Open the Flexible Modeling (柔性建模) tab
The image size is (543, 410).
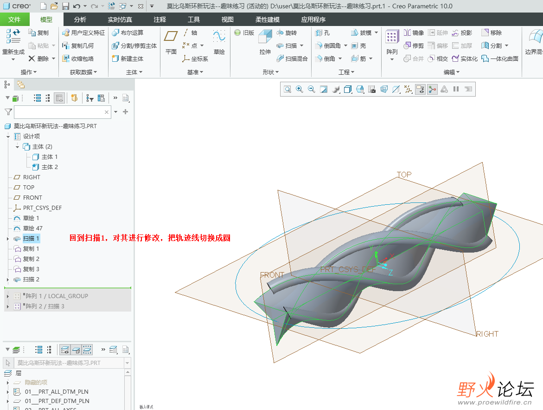[x=268, y=20]
